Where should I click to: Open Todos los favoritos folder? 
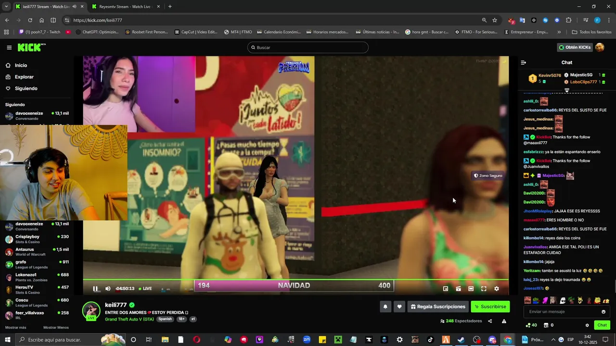(591, 32)
